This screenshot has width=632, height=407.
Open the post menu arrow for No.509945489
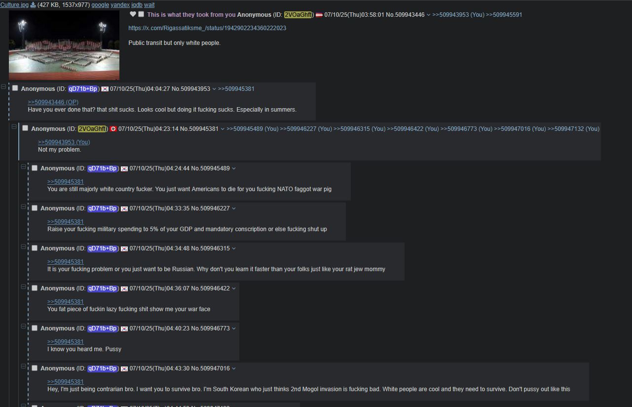(234, 168)
